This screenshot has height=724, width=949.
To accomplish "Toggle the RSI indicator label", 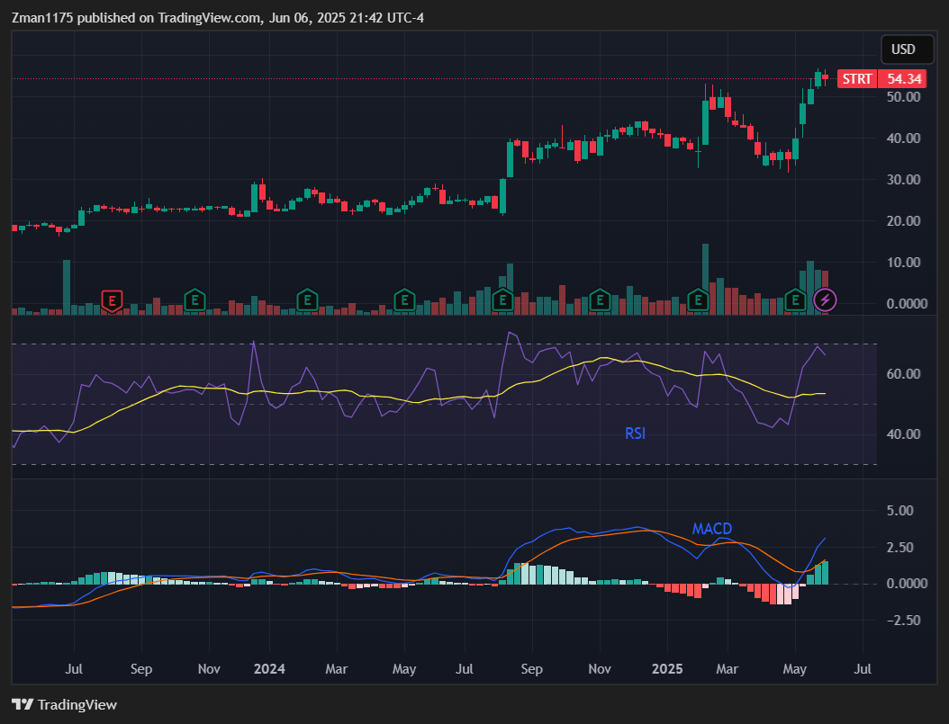I will click(x=635, y=434).
